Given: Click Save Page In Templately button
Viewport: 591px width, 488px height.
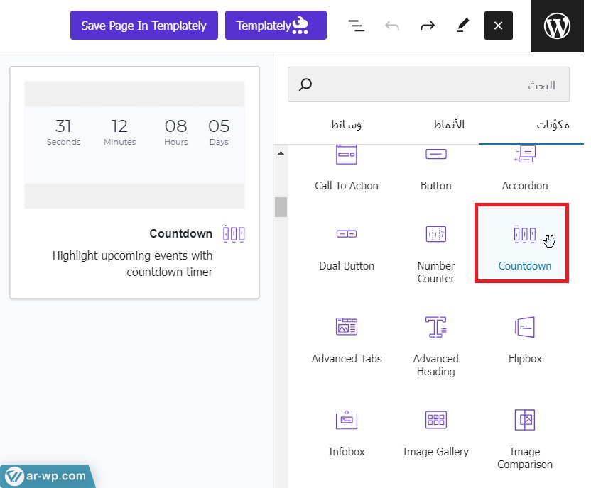Looking at the screenshot, I should pyautogui.click(x=143, y=26).
